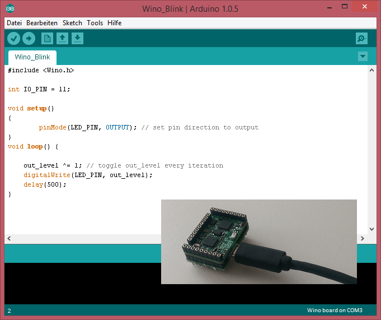
Task: Open the Serial Monitor magnifier icon
Action: (x=361, y=39)
